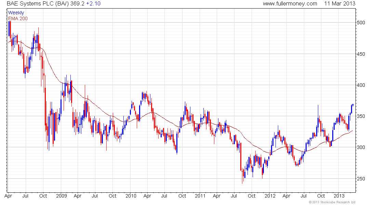Click the 2009 year axis label
Image resolution: width=376 pixels, height=205 pixels.
point(62,196)
